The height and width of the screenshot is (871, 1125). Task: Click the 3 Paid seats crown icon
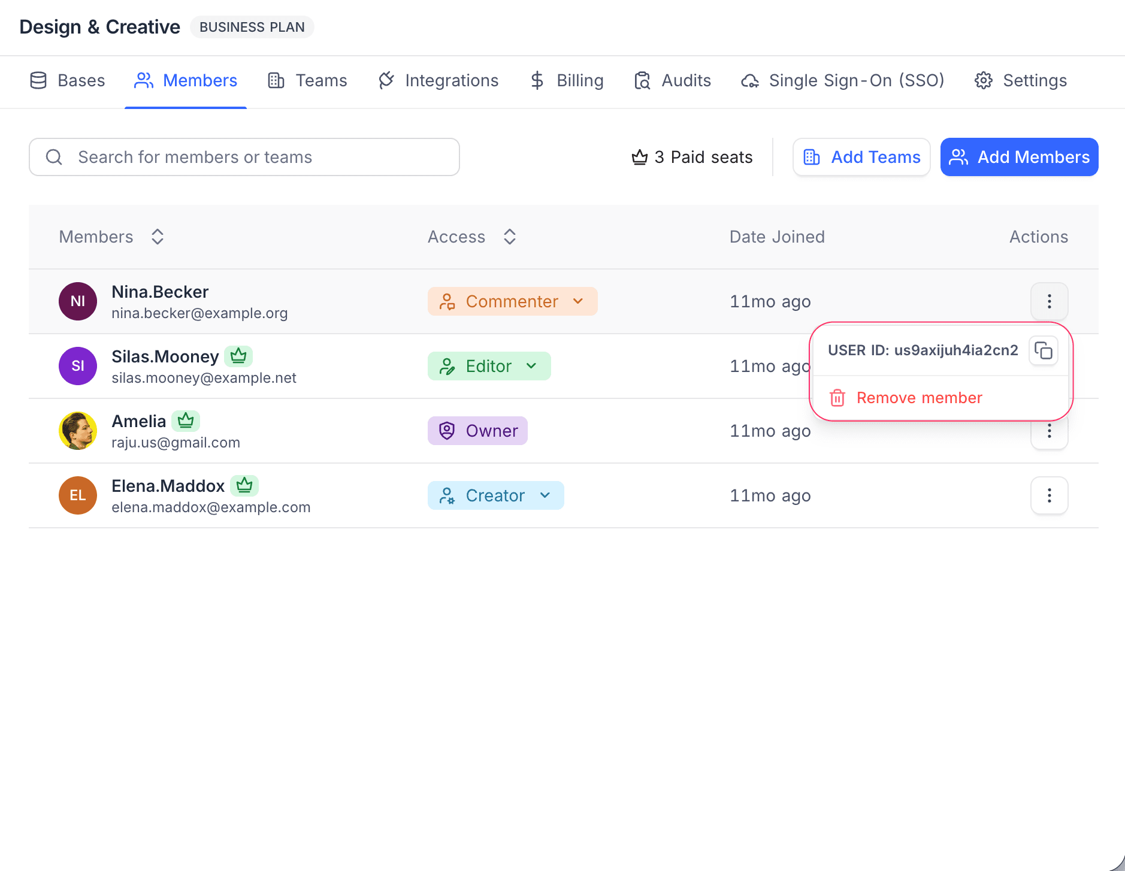pyautogui.click(x=640, y=158)
